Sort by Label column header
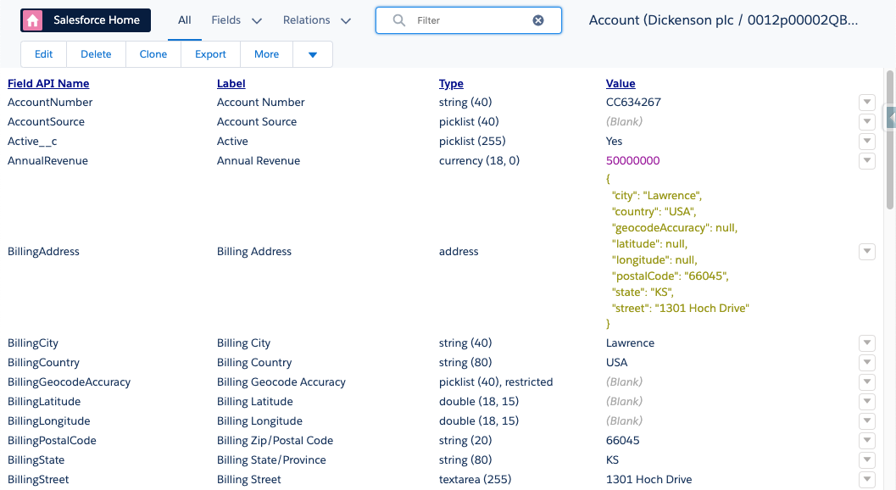The height and width of the screenshot is (490, 896). [231, 83]
